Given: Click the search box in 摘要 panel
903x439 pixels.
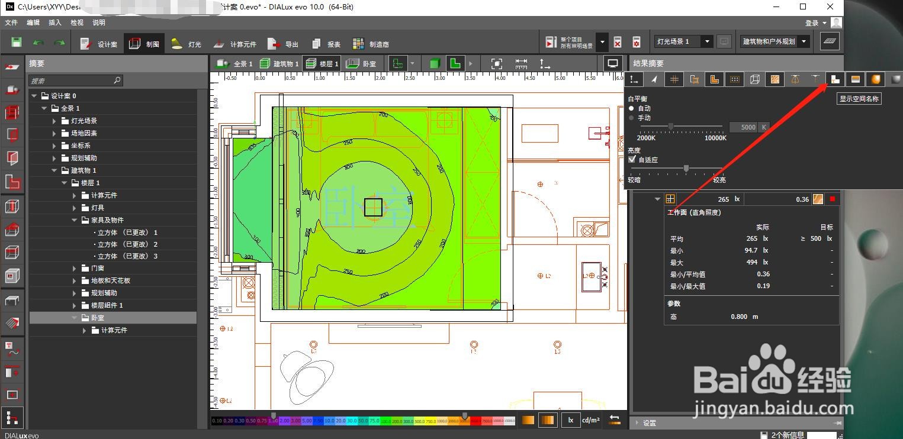Looking at the screenshot, I should tap(76, 80).
